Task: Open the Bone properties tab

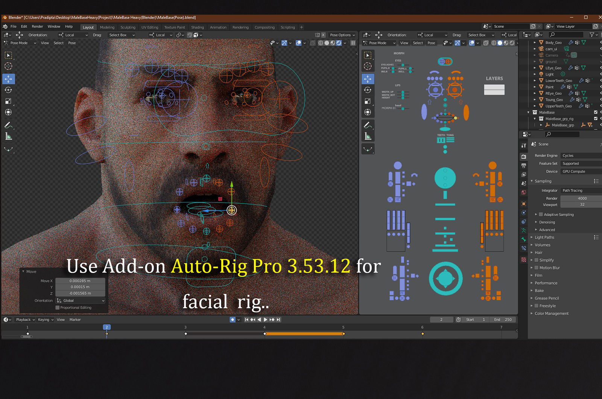Action: [x=524, y=239]
